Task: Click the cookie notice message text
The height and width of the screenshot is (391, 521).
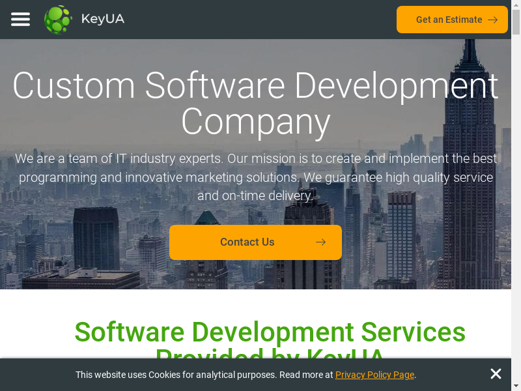Action: pos(204,375)
